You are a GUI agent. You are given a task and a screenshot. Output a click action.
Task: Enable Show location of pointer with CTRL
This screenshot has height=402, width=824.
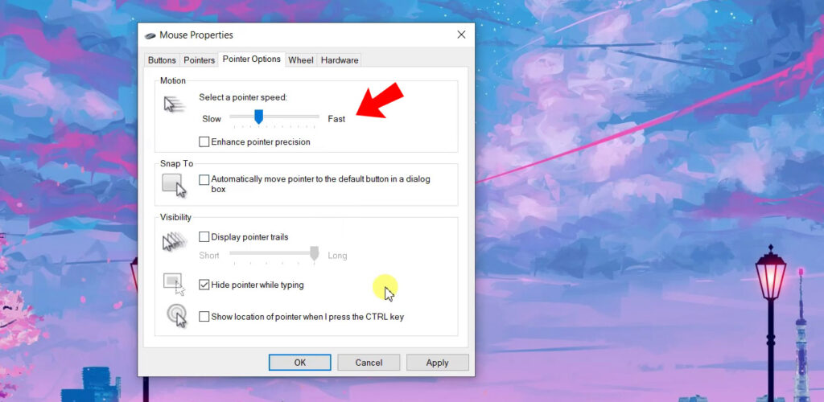(x=204, y=317)
